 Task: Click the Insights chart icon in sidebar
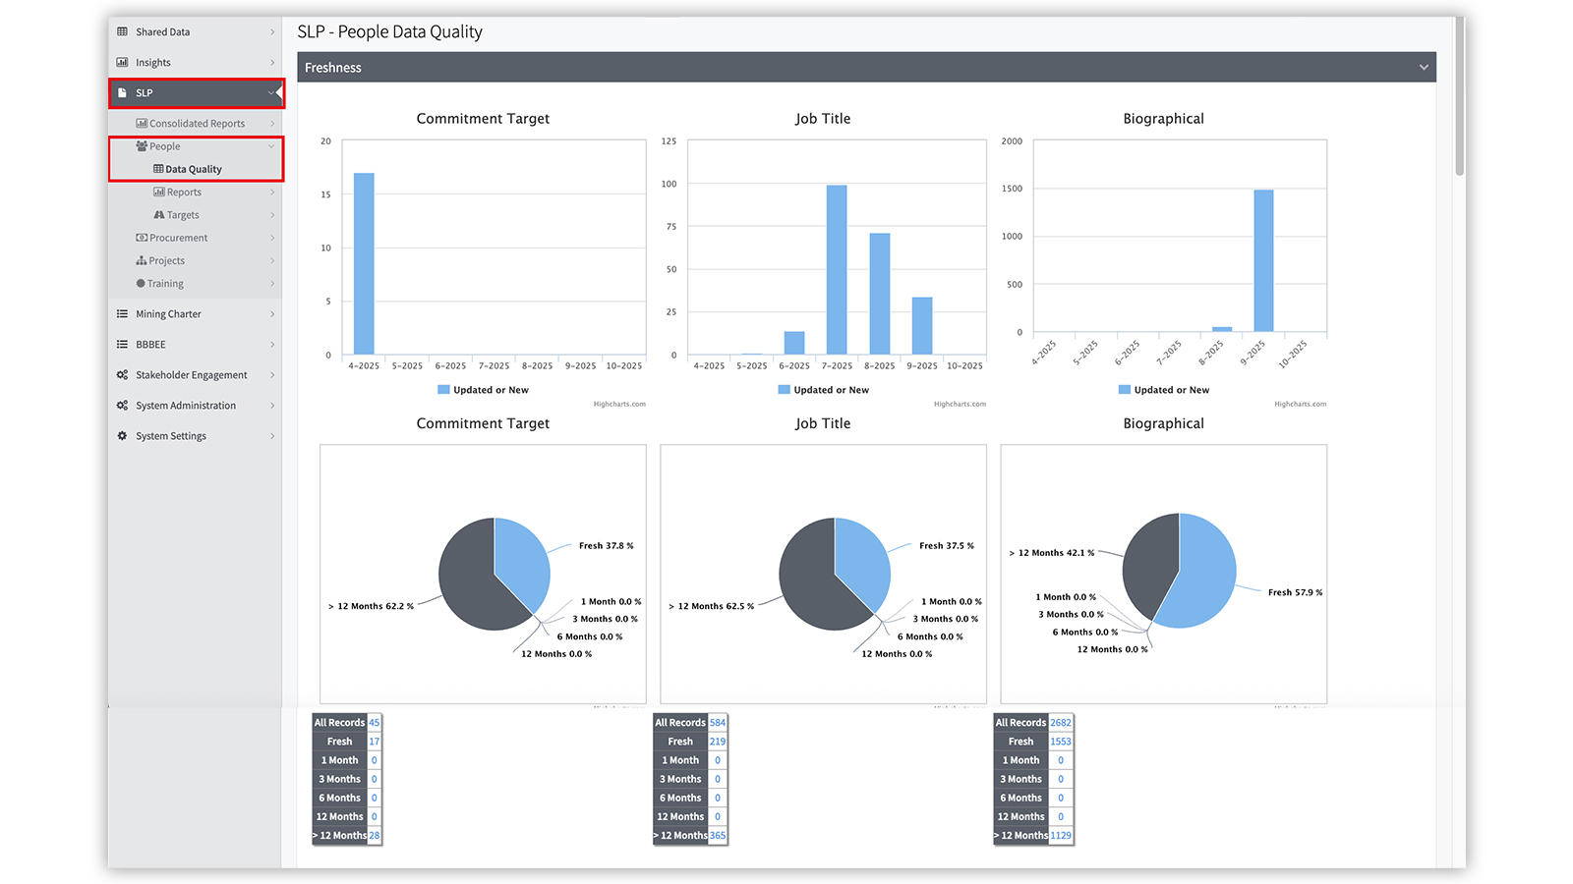(123, 62)
